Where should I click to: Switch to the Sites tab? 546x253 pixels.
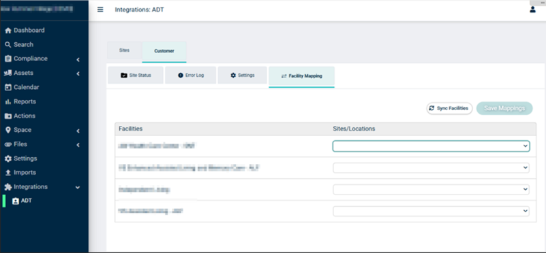(x=124, y=50)
